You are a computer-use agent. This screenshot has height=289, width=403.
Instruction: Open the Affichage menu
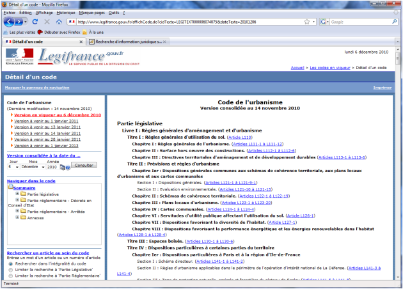coord(44,13)
